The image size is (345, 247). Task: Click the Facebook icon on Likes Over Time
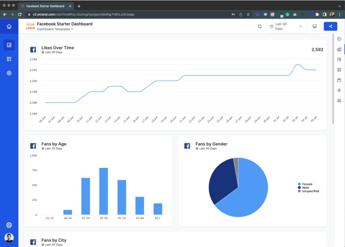click(x=33, y=50)
